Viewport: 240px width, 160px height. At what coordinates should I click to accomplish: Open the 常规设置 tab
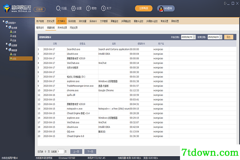tap(164, 21)
